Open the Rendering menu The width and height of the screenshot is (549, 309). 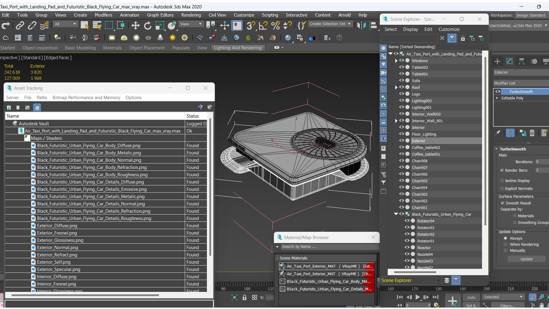click(191, 15)
